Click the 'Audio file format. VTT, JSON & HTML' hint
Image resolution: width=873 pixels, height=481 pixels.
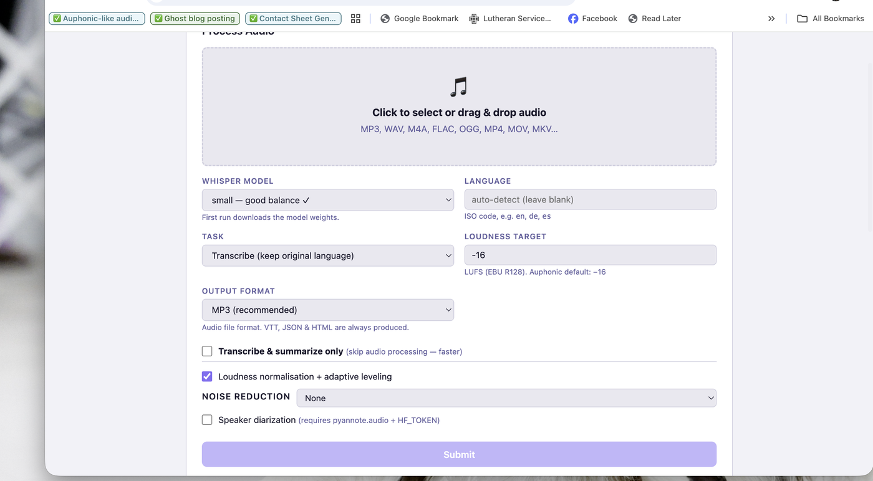pos(306,327)
